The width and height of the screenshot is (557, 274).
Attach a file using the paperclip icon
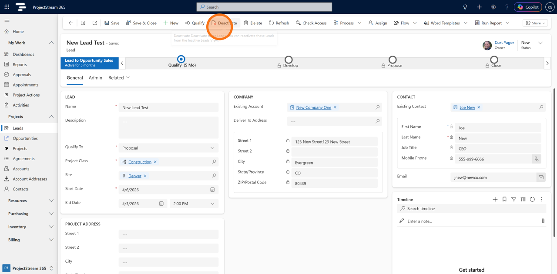[x=543, y=221]
